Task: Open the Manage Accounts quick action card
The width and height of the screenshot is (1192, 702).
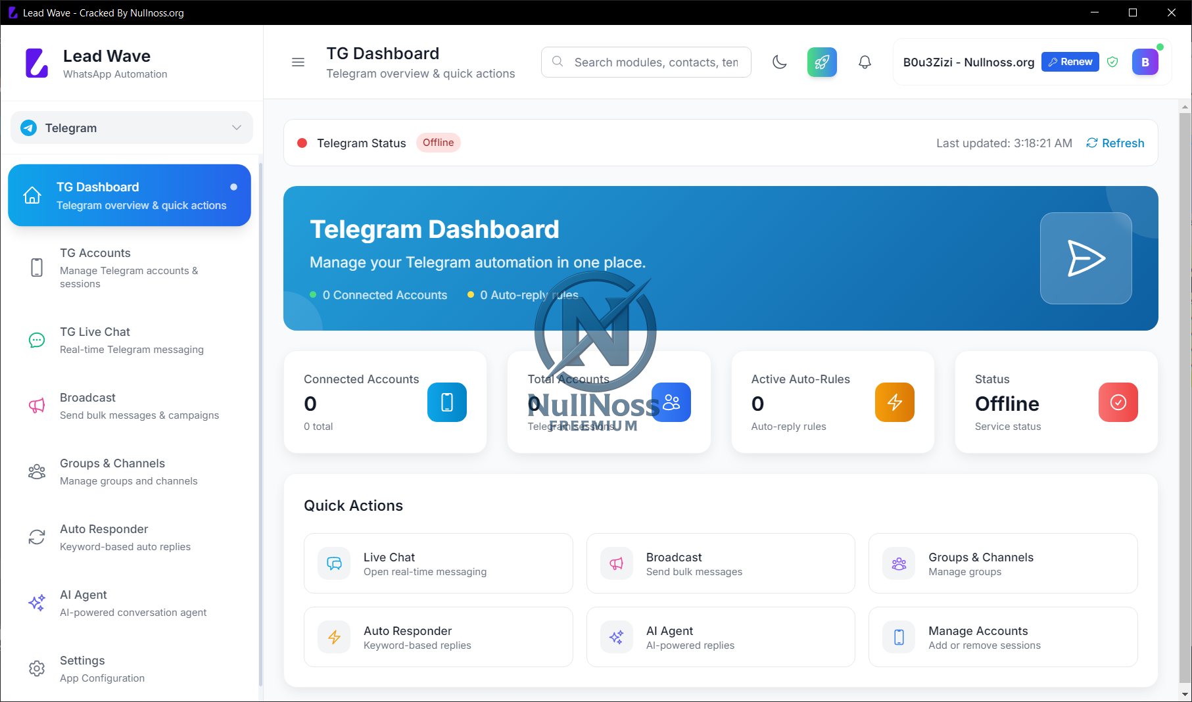Action: [x=1003, y=637]
